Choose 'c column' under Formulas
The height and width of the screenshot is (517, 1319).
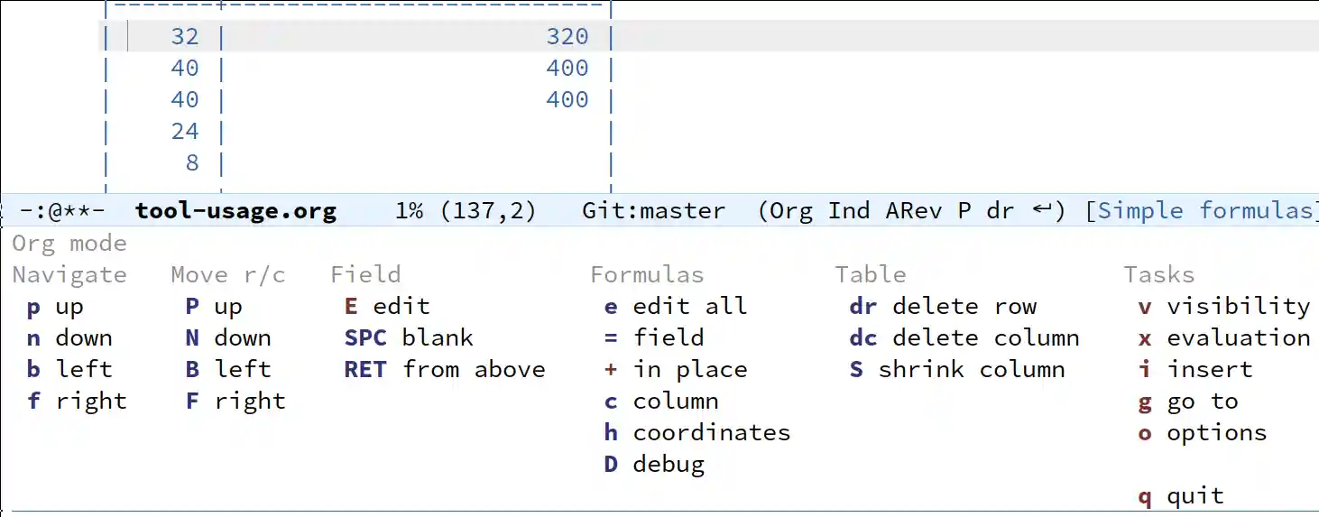661,402
